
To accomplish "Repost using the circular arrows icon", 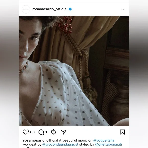I will [53, 132].
